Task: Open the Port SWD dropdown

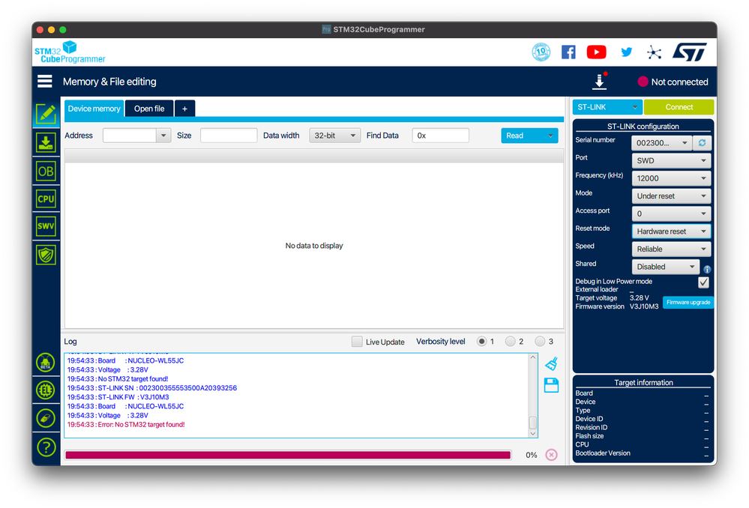Action: (671, 160)
